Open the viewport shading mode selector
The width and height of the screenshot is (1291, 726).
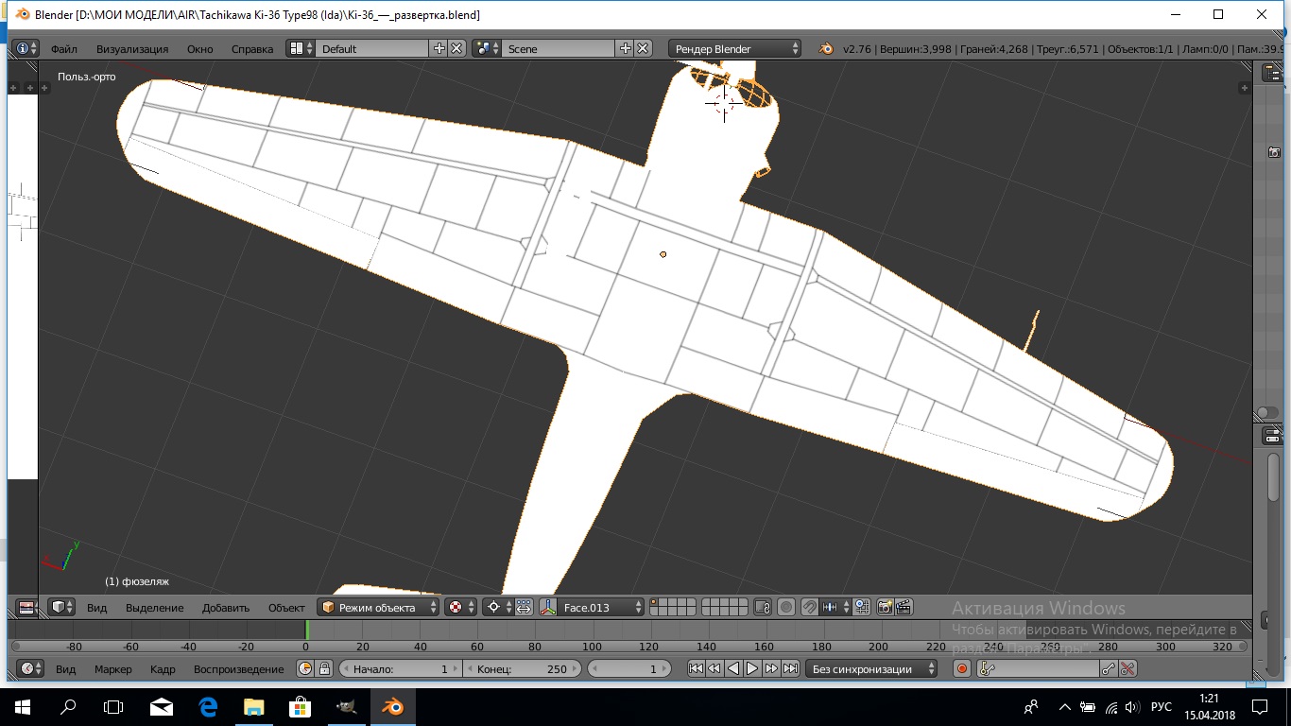tap(460, 607)
